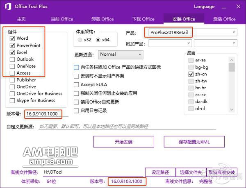Go to the 激活 Office tab
This screenshot has width=246, height=188.
click(x=224, y=19)
